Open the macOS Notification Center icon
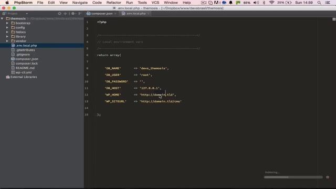Image resolution: width=336 pixels, height=189 pixels. (328, 3)
